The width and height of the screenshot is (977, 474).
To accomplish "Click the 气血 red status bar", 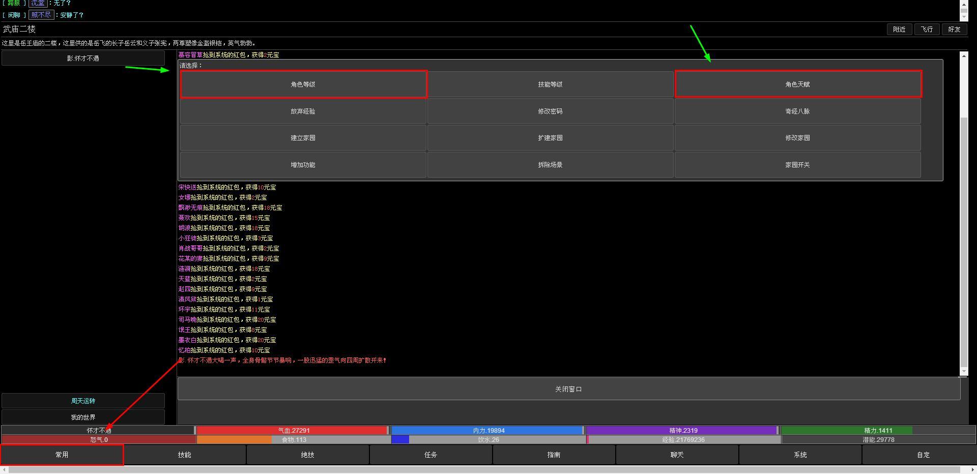I will pyautogui.click(x=293, y=431).
